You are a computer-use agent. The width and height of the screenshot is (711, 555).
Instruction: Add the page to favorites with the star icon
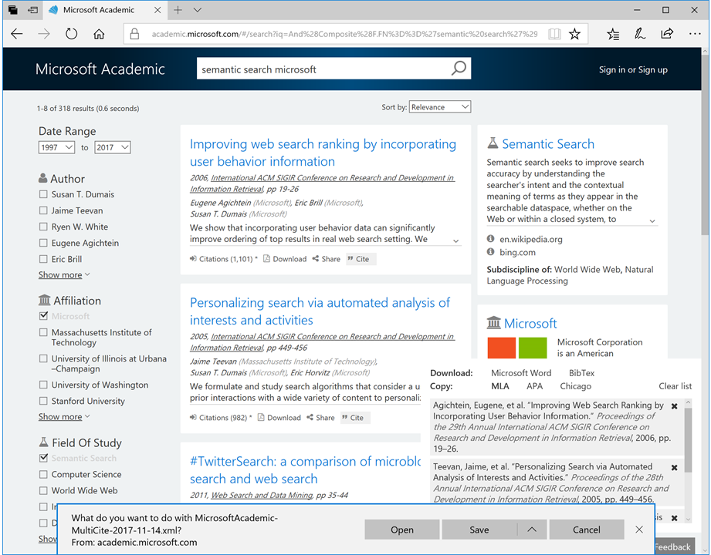[575, 34]
